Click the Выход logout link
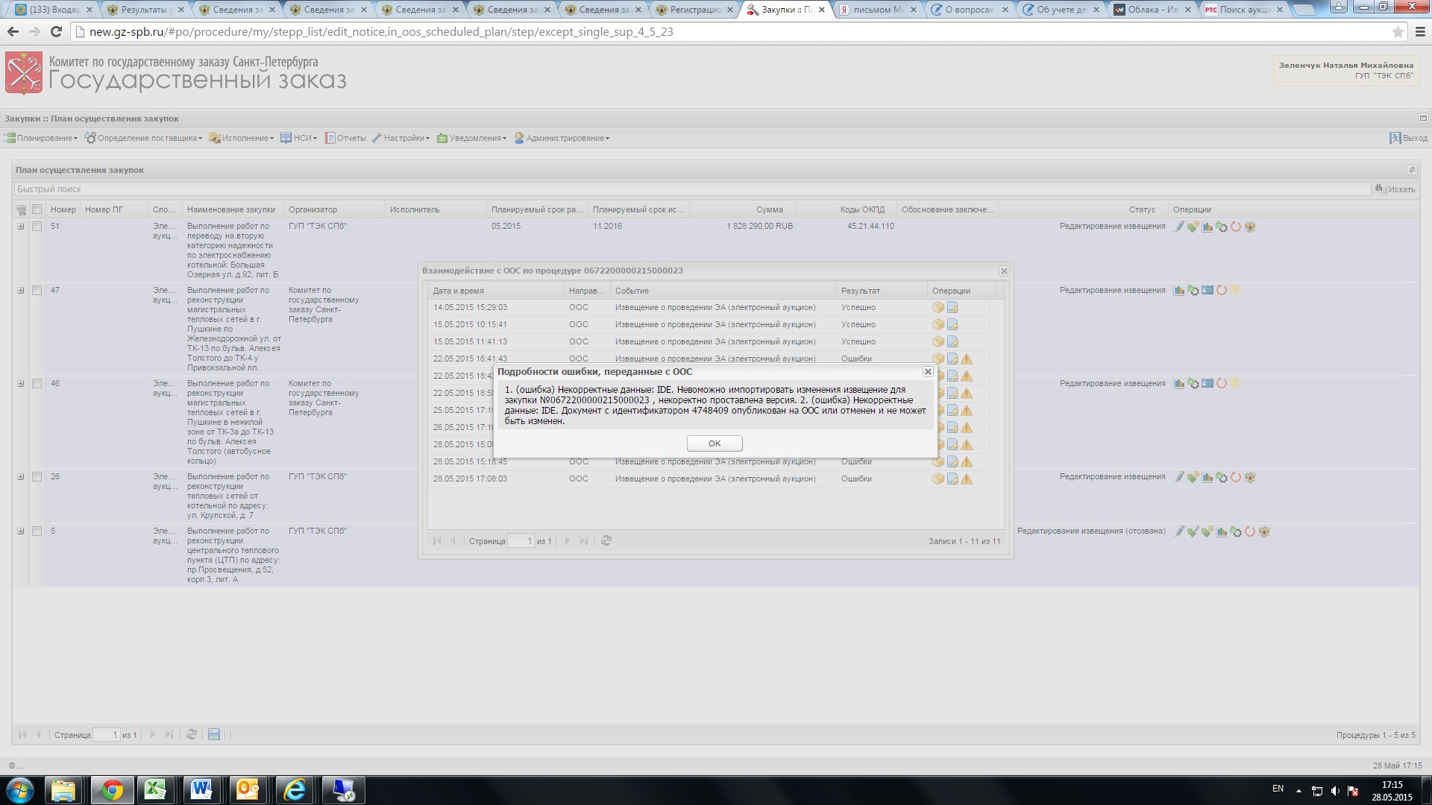1432x805 pixels. click(x=1408, y=139)
